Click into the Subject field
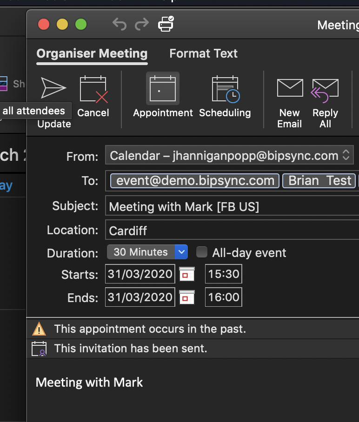359x422 pixels. coord(232,206)
